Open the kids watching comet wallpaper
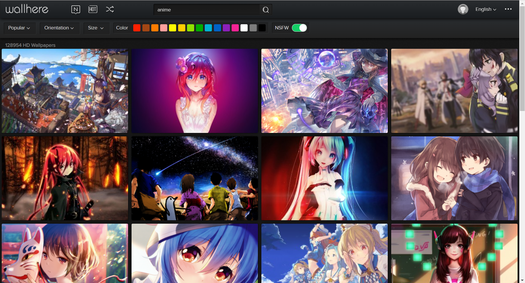Image resolution: width=525 pixels, height=283 pixels. point(195,178)
